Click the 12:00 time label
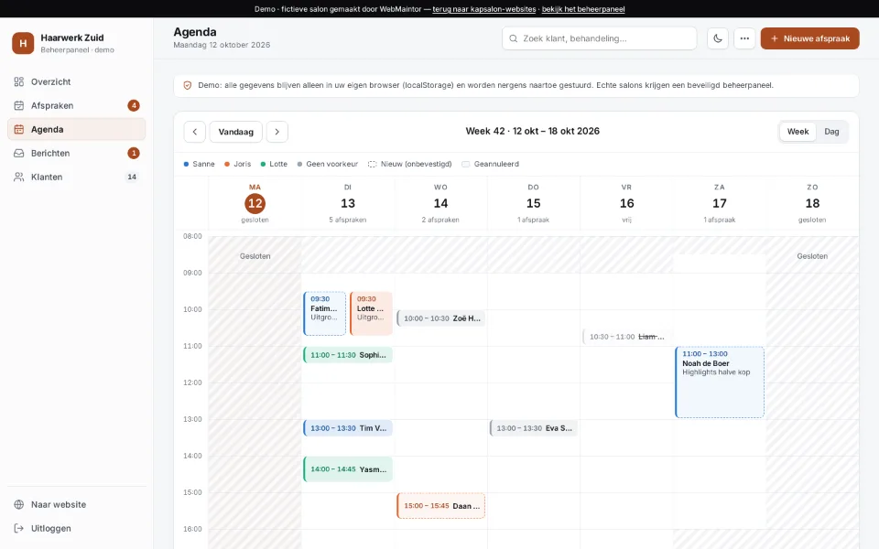The image size is (879, 549). 192,382
